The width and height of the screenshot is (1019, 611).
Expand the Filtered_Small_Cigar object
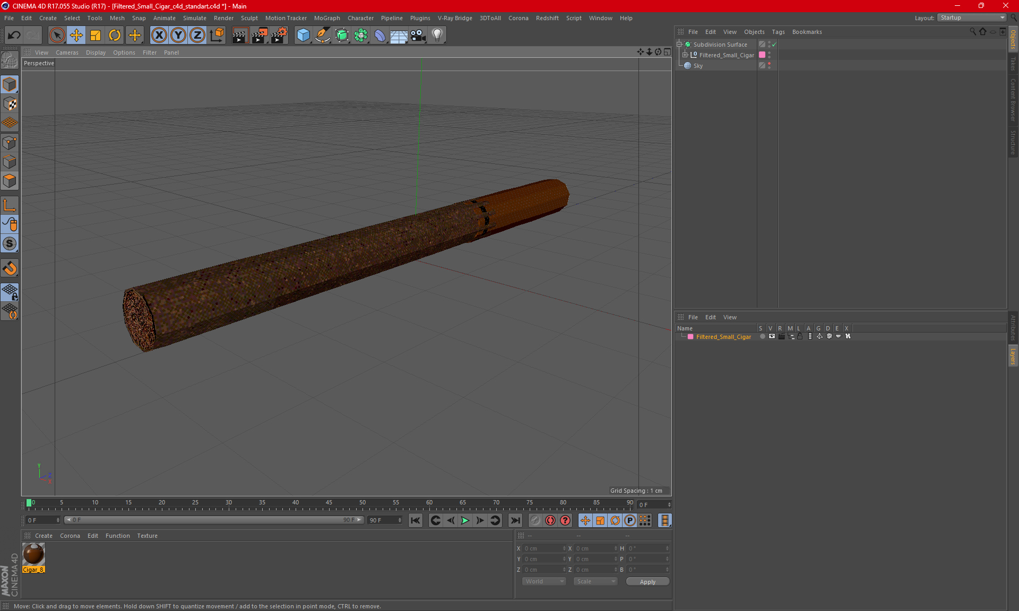685,55
